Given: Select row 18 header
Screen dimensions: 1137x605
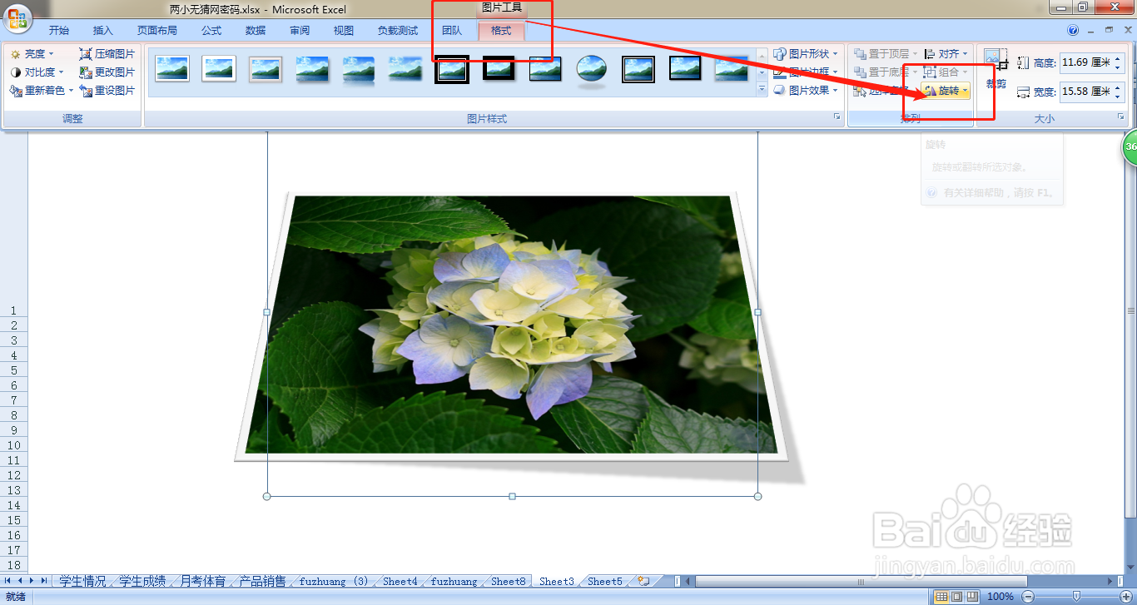Looking at the screenshot, I should (x=13, y=565).
